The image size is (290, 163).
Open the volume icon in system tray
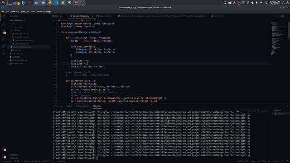click(x=252, y=3)
